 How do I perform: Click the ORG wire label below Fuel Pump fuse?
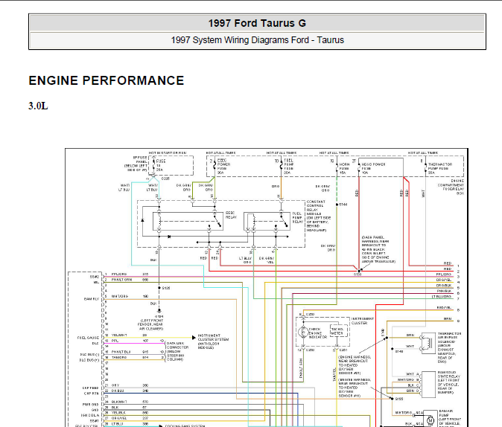pyautogui.click(x=276, y=186)
